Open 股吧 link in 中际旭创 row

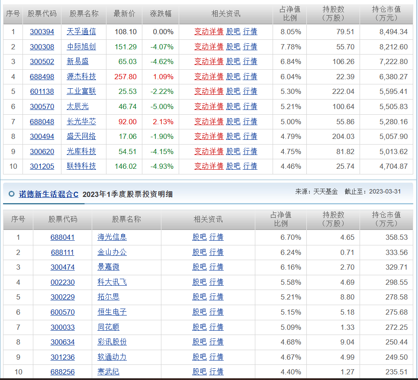click(233, 47)
